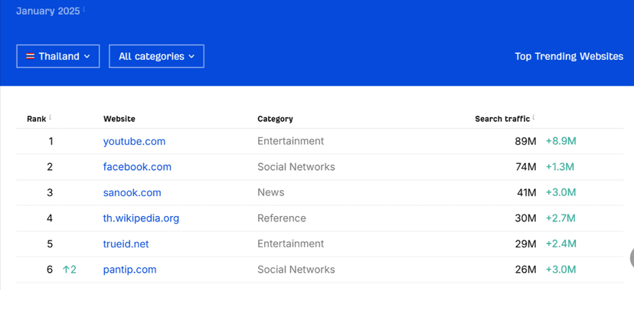Image resolution: width=634 pixels, height=311 pixels.
Task: Click the +3.0M change for sanook.com
Action: pyautogui.click(x=560, y=192)
